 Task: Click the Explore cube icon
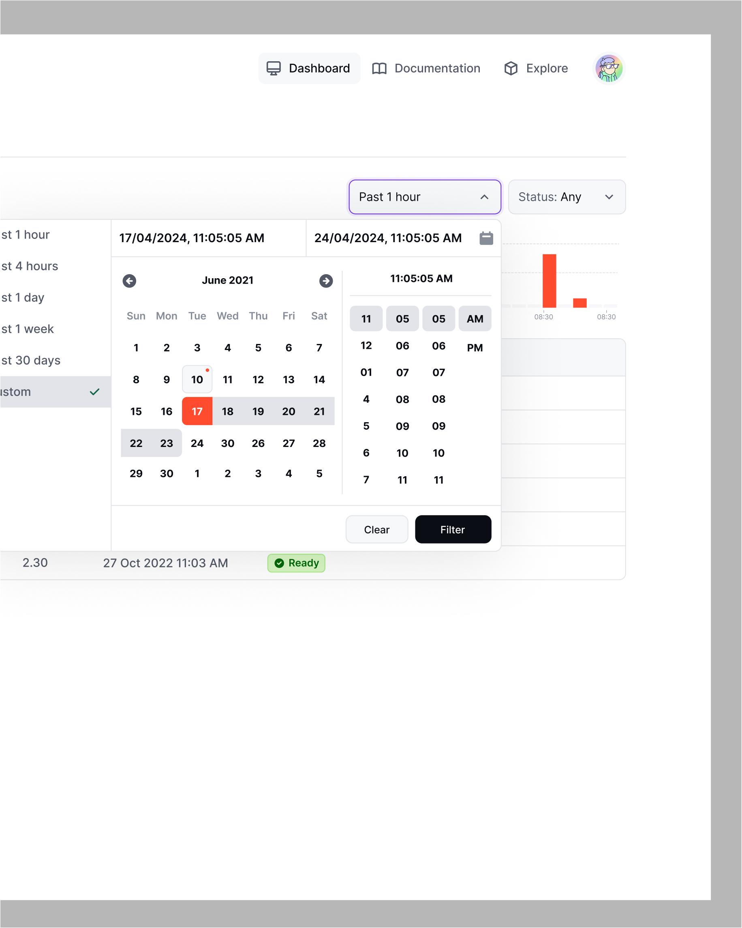tap(511, 69)
